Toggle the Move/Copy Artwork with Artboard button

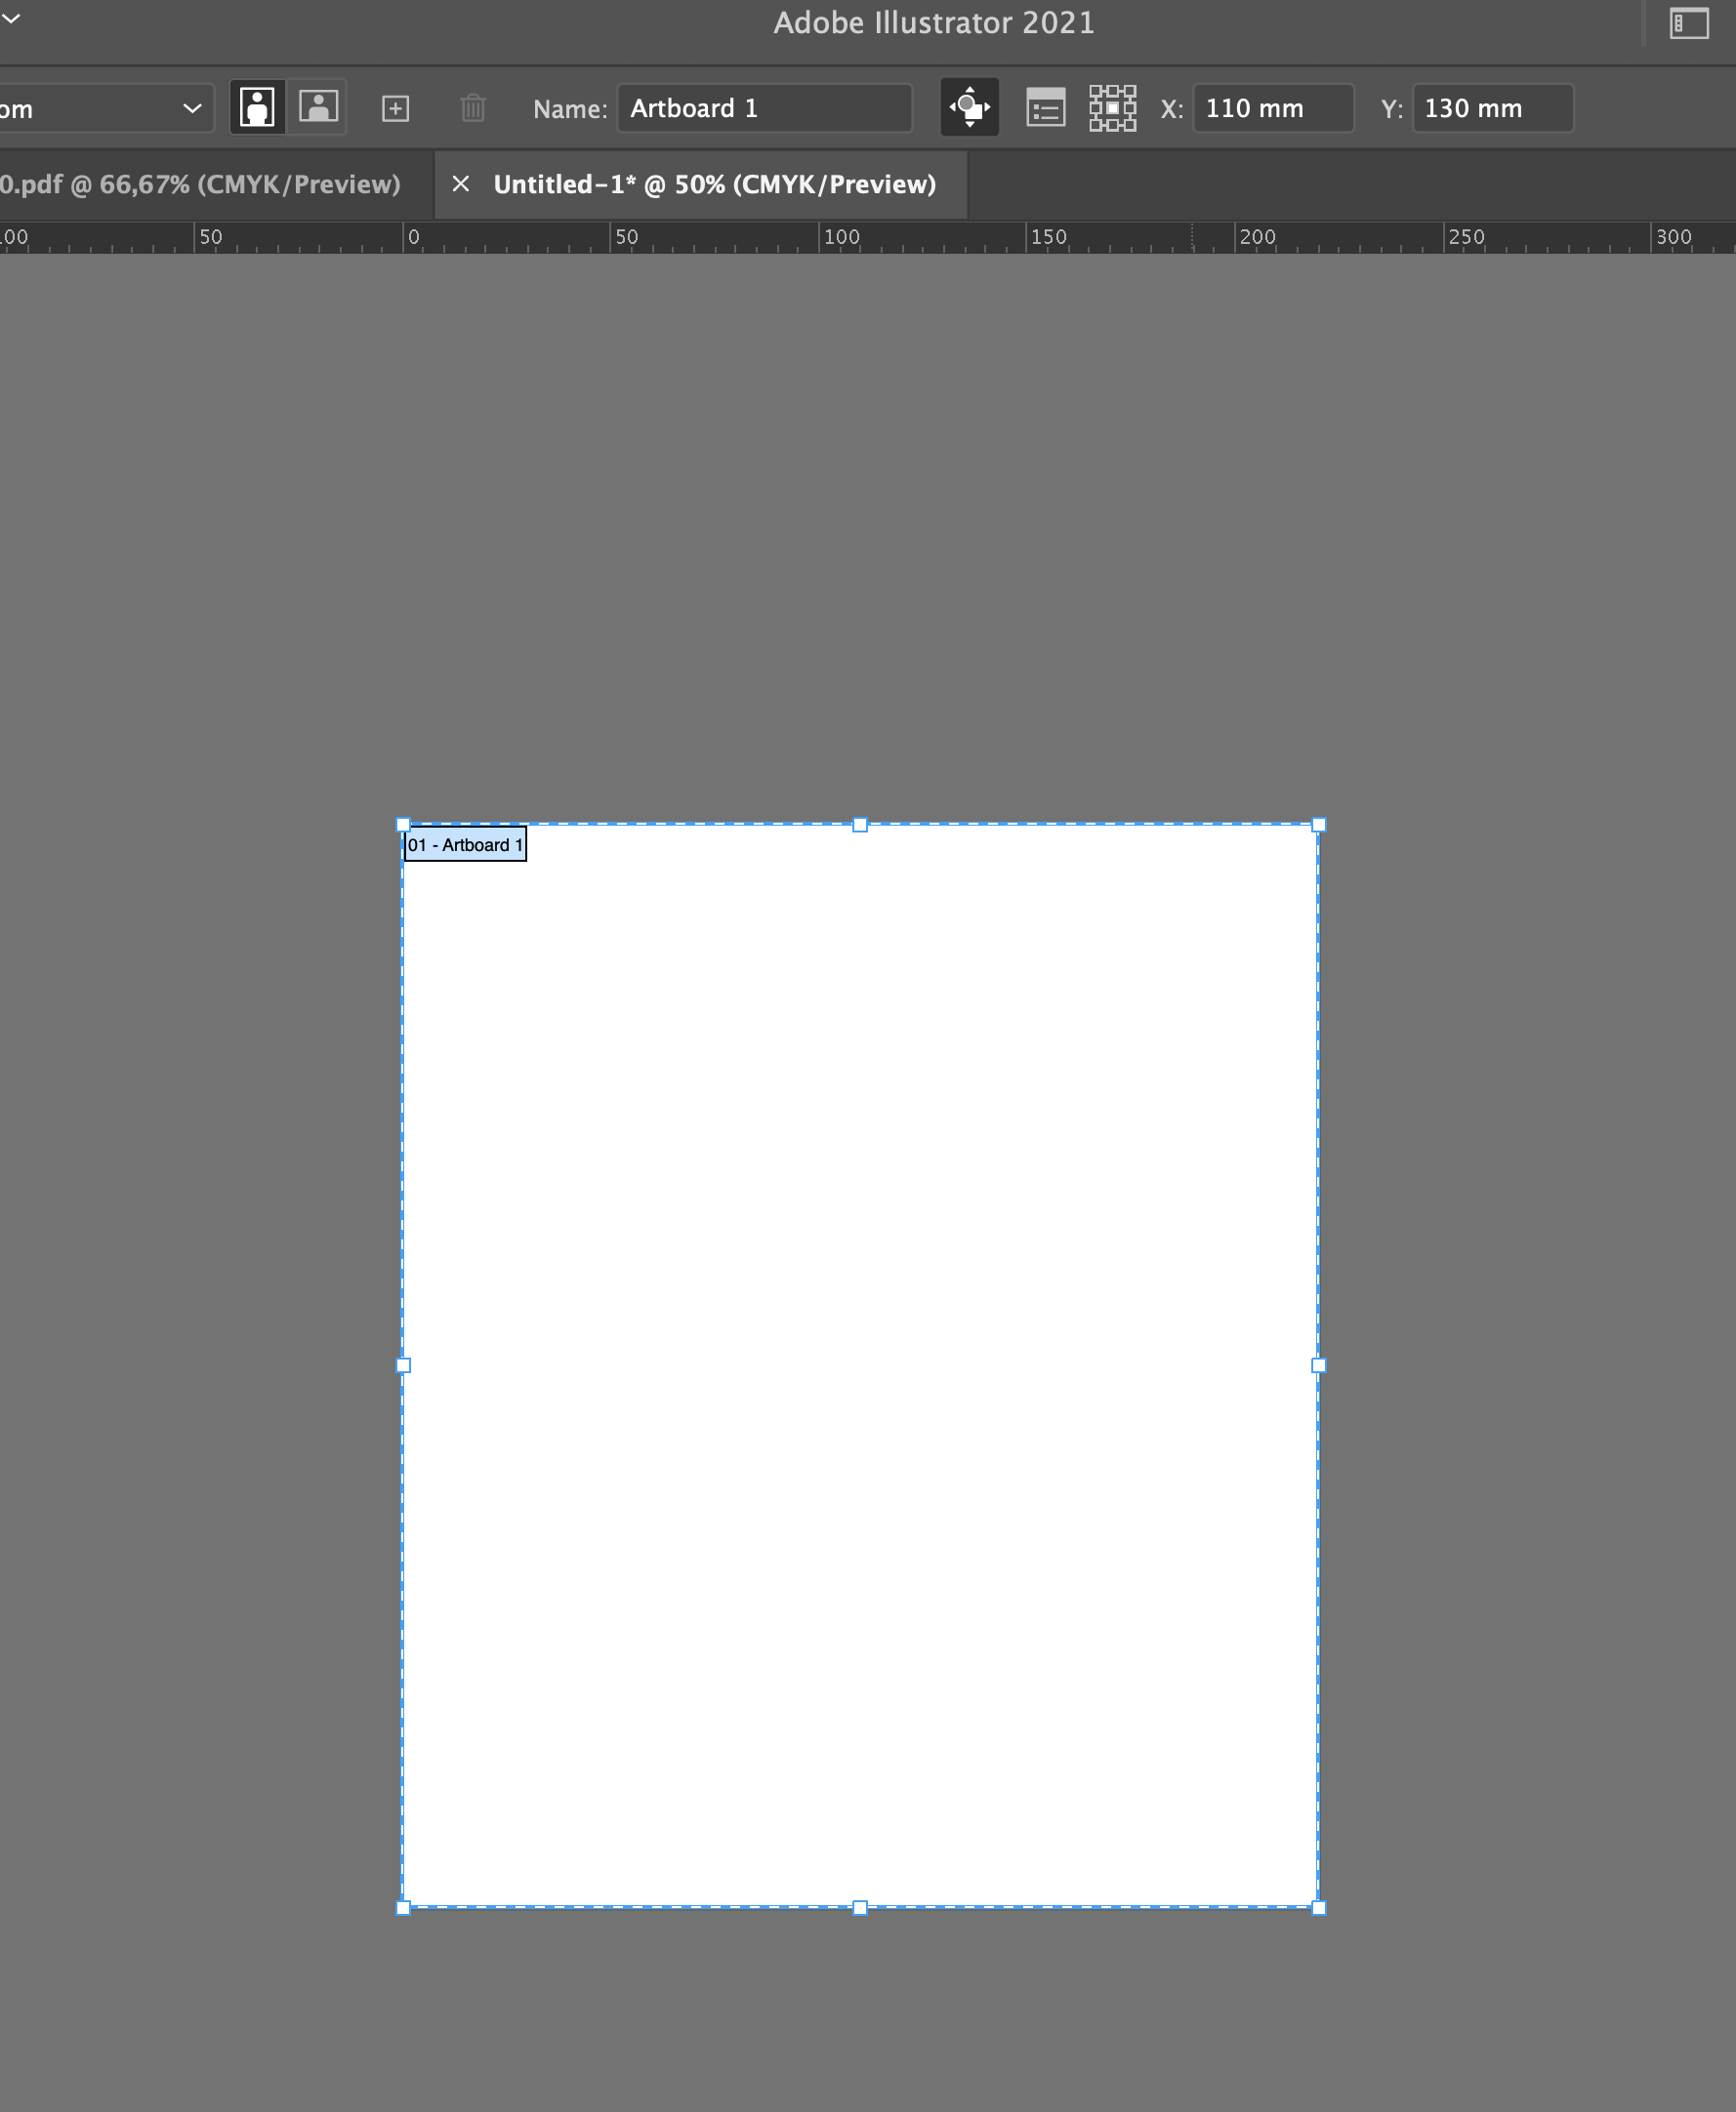tap(968, 107)
